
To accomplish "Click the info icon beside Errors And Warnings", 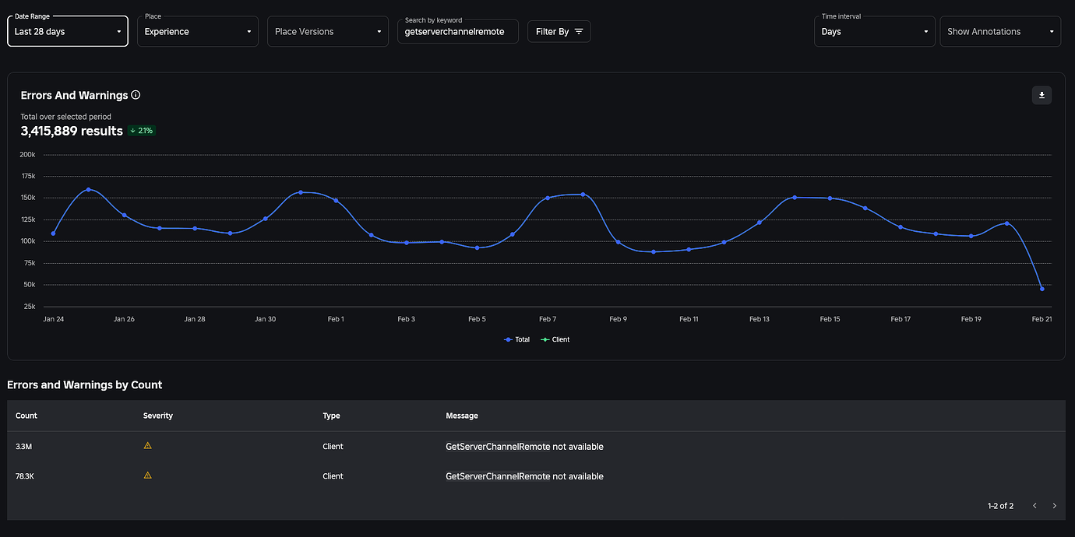I will pos(136,95).
